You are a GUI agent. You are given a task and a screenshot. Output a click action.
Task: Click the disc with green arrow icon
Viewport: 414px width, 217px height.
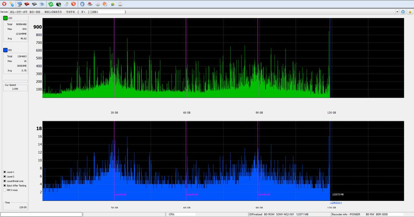tap(66, 4)
